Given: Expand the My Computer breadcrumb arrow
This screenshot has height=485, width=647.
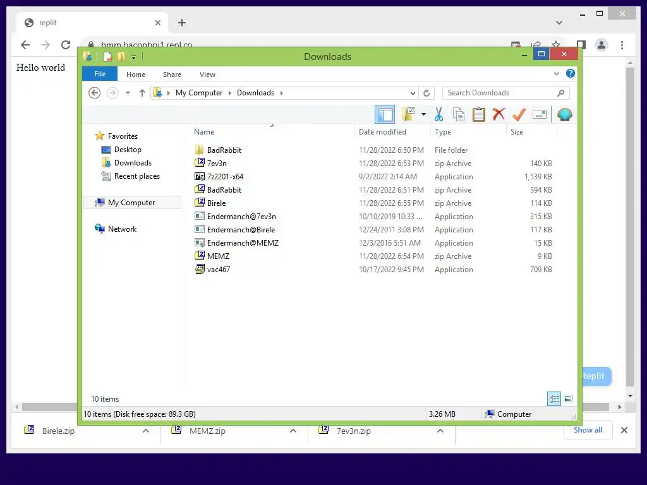Looking at the screenshot, I should click(x=230, y=93).
